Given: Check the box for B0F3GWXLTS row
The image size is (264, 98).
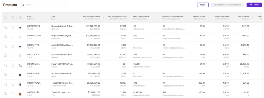Looking at the screenshot, I should 13,28.
